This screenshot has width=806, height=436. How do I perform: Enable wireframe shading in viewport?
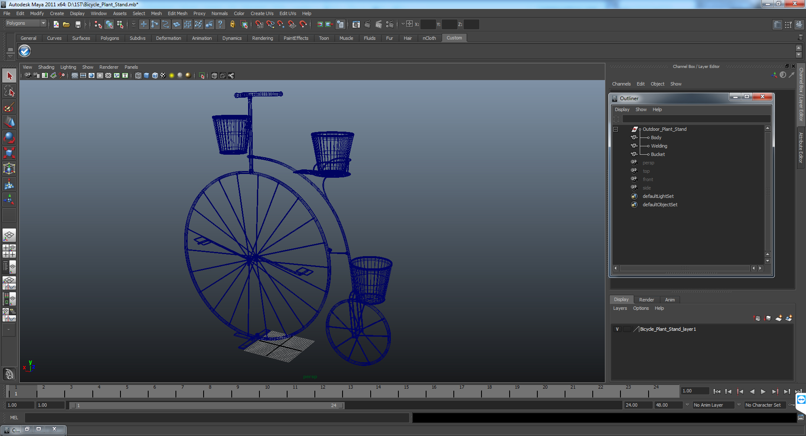(x=138, y=75)
